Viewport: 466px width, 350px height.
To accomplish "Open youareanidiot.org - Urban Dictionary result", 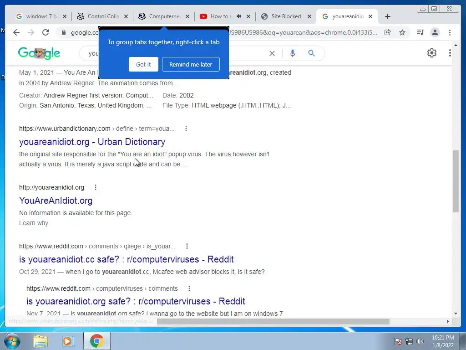I will [92, 142].
